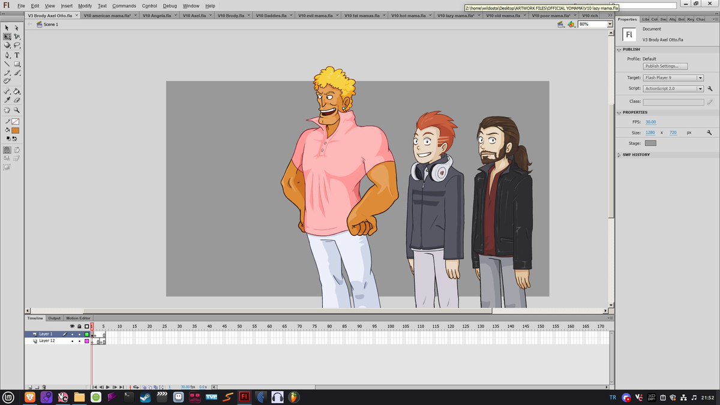Click the Delete layer trash icon
The image size is (720, 405).
click(x=44, y=388)
